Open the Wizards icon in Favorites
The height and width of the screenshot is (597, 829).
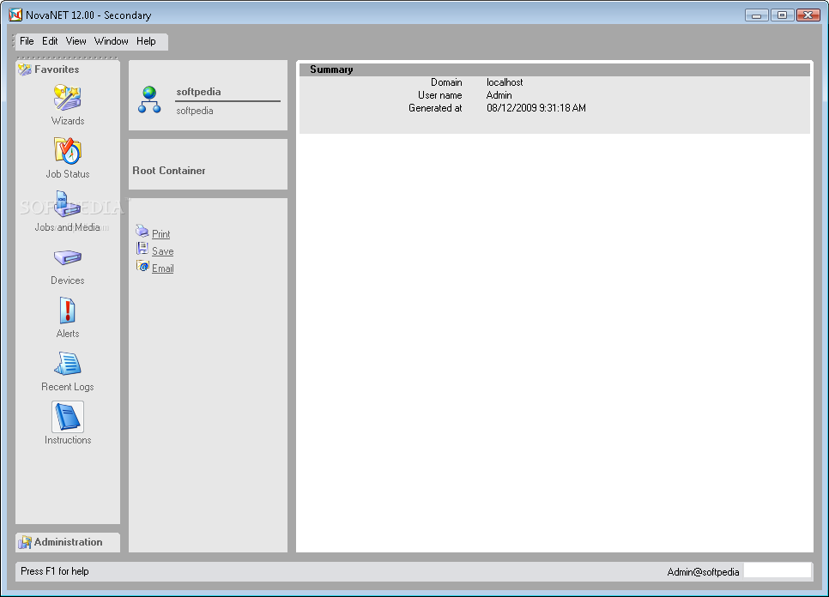pos(67,99)
